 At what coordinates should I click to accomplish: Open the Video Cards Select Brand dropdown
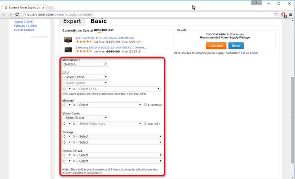click(85, 118)
